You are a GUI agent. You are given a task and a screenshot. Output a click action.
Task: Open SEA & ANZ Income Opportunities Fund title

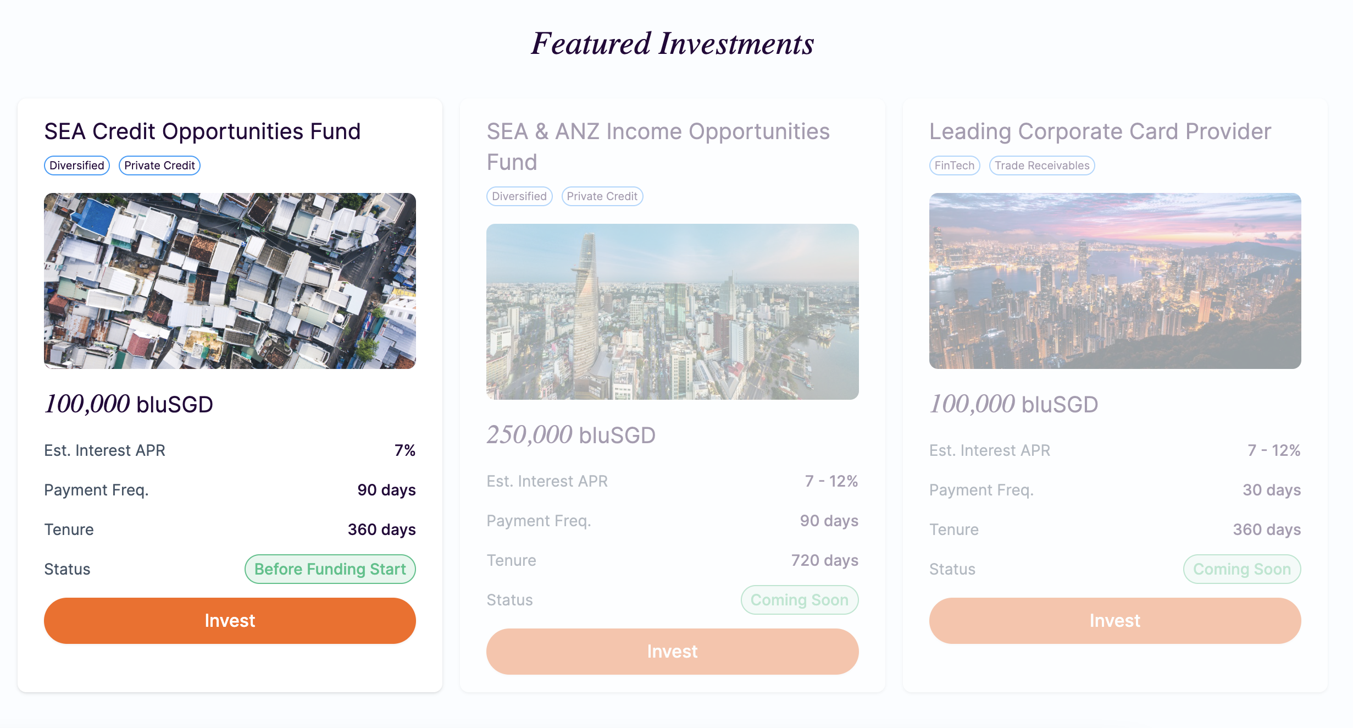(x=658, y=147)
